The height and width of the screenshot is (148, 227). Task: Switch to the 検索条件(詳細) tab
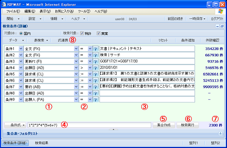(15, 143)
